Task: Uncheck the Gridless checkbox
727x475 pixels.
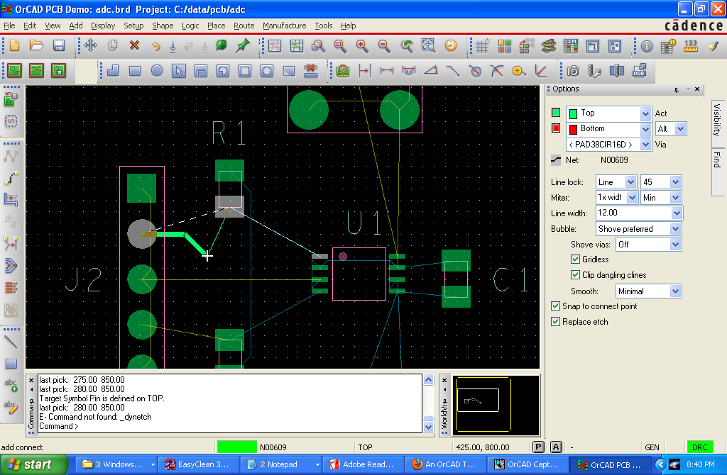Action: pyautogui.click(x=576, y=259)
